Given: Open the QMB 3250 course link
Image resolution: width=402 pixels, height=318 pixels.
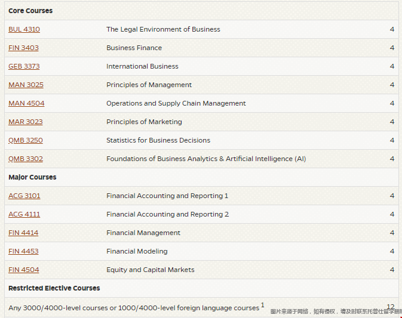Looking at the screenshot, I should pos(26,140).
